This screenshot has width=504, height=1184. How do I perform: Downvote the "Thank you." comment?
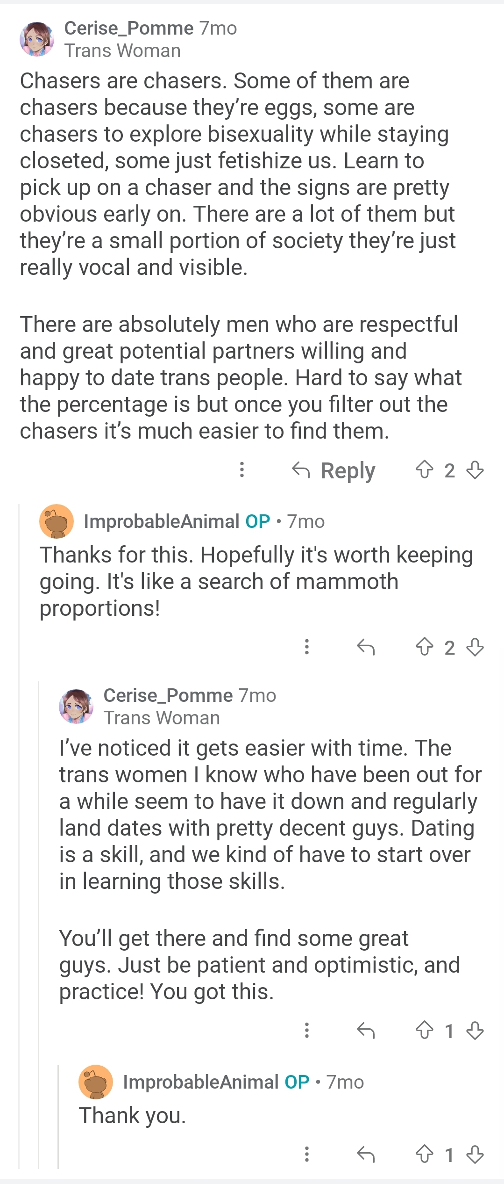point(475,1155)
